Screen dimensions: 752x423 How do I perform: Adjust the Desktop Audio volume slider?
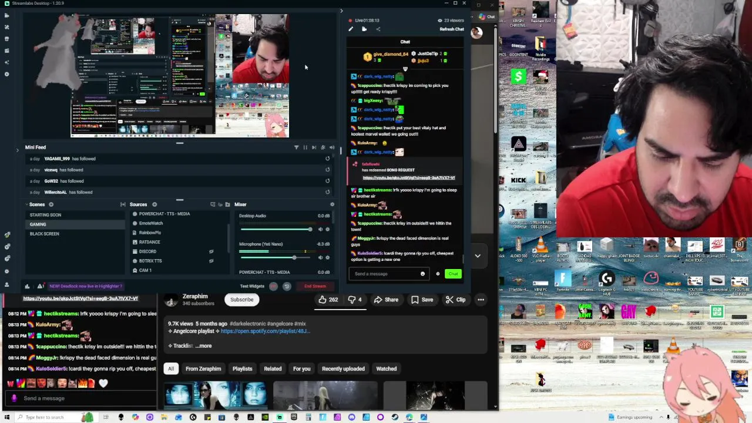[276, 229]
